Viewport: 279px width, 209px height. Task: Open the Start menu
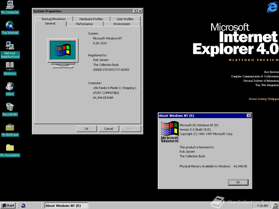[8, 206]
